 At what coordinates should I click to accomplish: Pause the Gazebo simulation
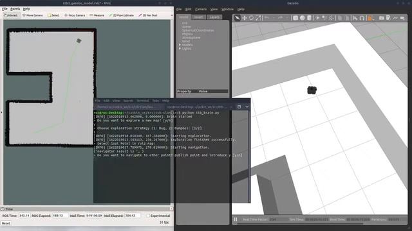pos(236,219)
